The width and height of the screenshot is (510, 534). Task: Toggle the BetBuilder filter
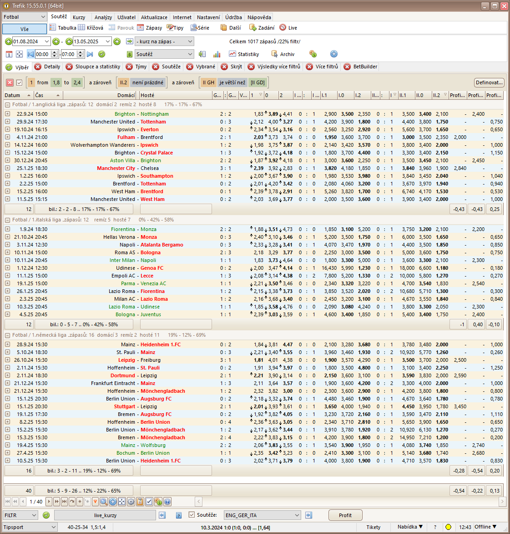[361, 67]
